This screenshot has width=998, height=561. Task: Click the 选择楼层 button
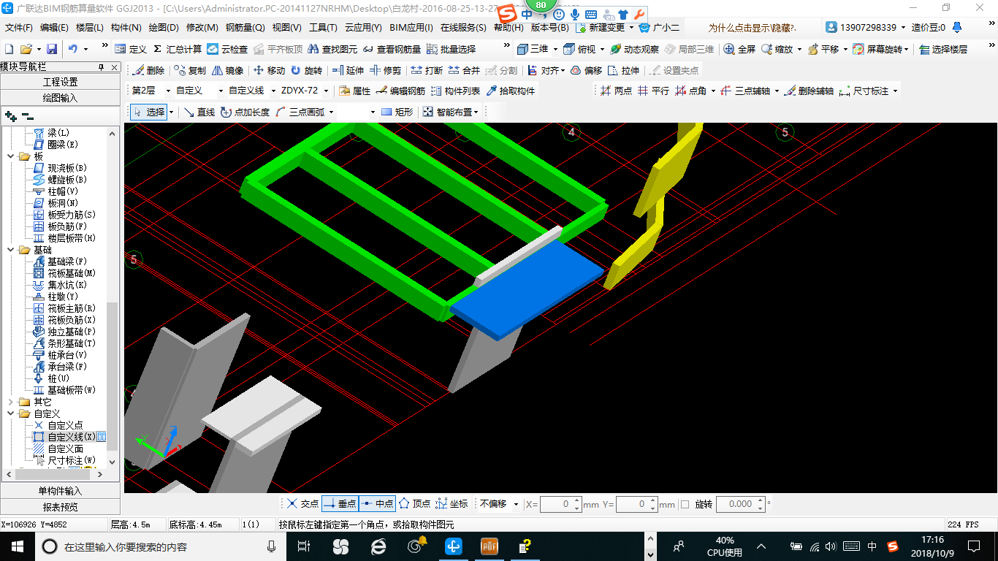(x=943, y=49)
